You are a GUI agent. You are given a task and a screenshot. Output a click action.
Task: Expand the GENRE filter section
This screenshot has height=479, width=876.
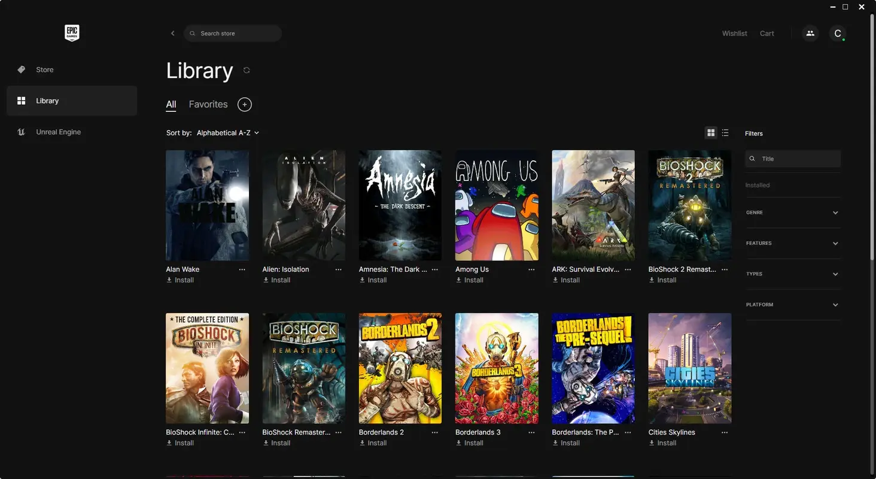793,213
